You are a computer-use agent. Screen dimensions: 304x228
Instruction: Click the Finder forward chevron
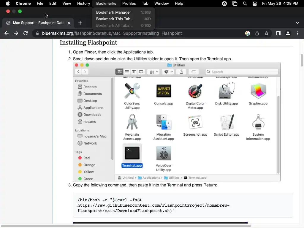pyautogui.click(x=85, y=72)
